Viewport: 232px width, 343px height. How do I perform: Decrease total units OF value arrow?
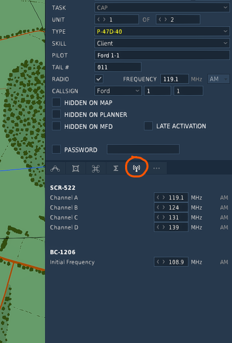(x=160, y=19)
